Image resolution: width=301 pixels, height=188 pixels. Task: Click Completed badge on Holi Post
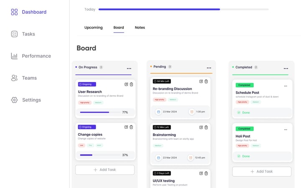tap(245, 129)
